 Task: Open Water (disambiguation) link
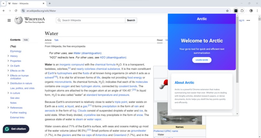[87, 53]
